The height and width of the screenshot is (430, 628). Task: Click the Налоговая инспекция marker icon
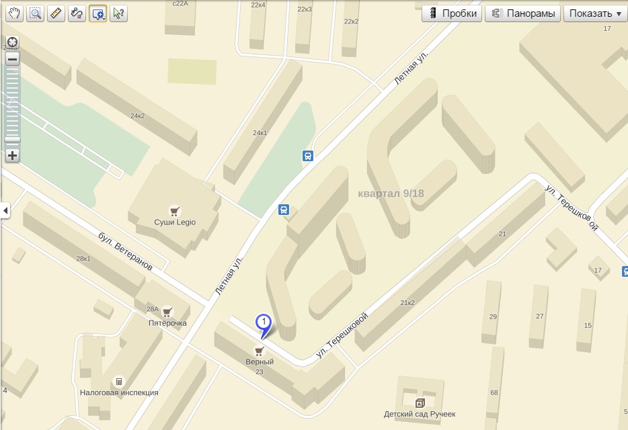click(x=119, y=381)
